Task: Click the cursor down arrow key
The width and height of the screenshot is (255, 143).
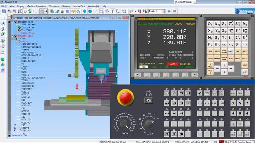Action: pyautogui.click(x=224, y=72)
